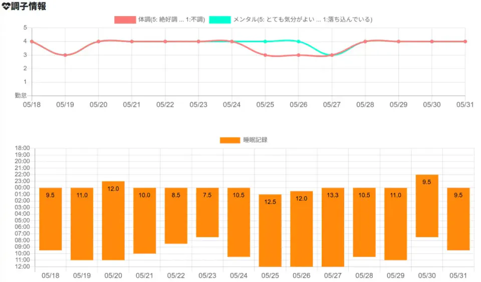Click the 05/29 sleep bar labeled 11.0

pyautogui.click(x=396, y=224)
